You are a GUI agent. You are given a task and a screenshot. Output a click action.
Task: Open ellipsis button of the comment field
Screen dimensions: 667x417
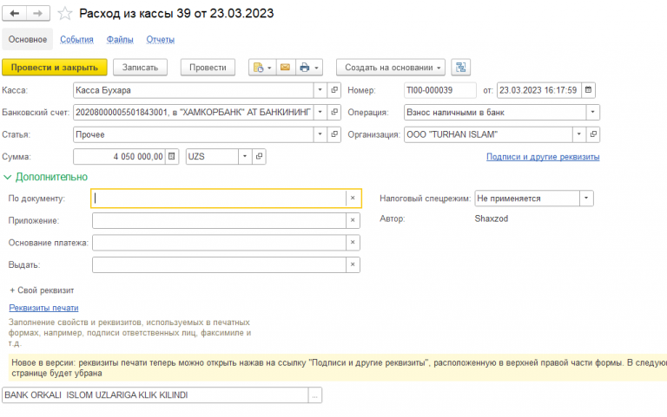(314, 395)
